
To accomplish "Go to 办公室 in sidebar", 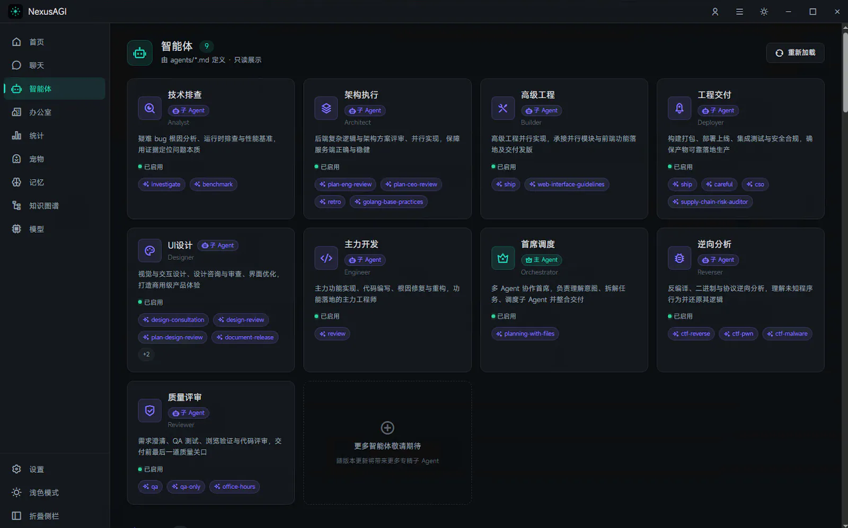I will (55, 112).
